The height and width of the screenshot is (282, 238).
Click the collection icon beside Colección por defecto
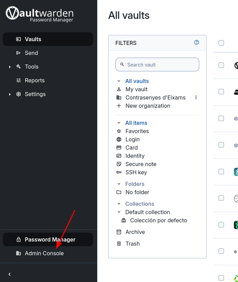(124, 220)
